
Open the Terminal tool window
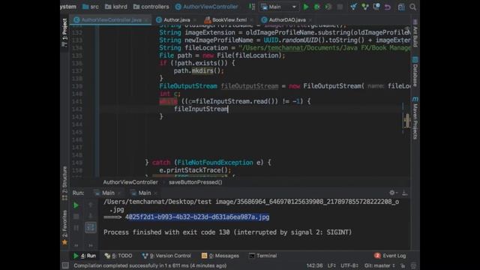click(263, 256)
